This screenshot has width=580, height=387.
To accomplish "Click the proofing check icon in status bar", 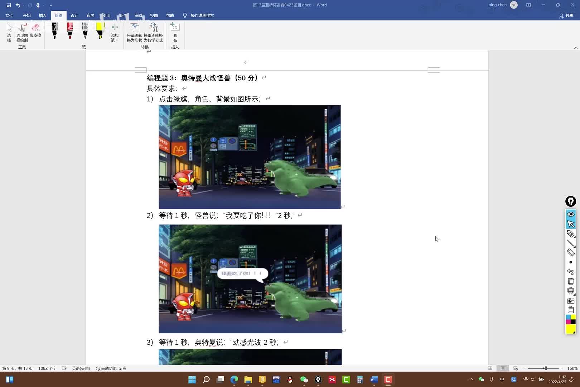I will 64,368.
